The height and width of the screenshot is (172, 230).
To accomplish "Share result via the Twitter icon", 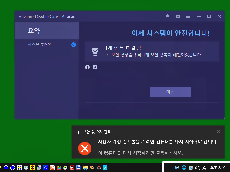I will click(x=95, y=67).
